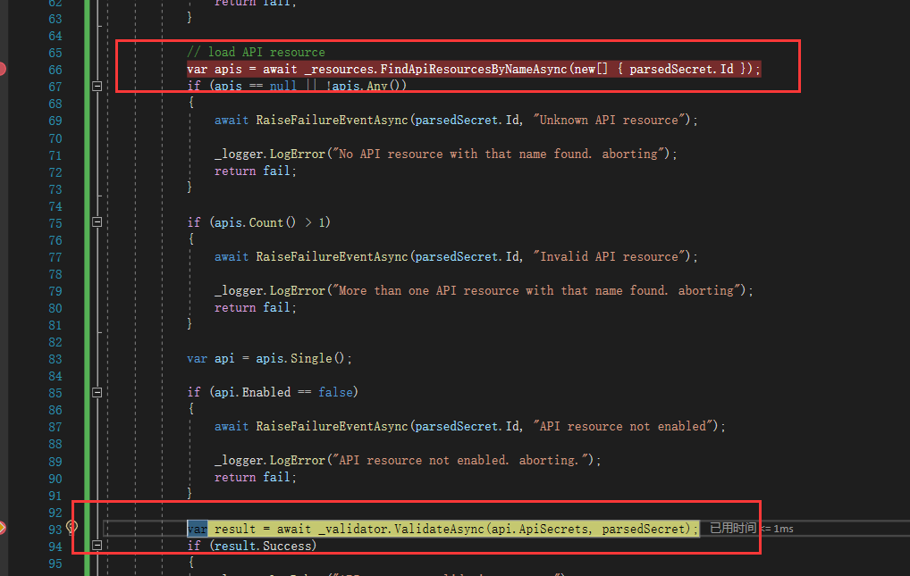The image size is (910, 576).
Task: Collapse the apis.Count check block at line 75
Action: pyautogui.click(x=97, y=222)
